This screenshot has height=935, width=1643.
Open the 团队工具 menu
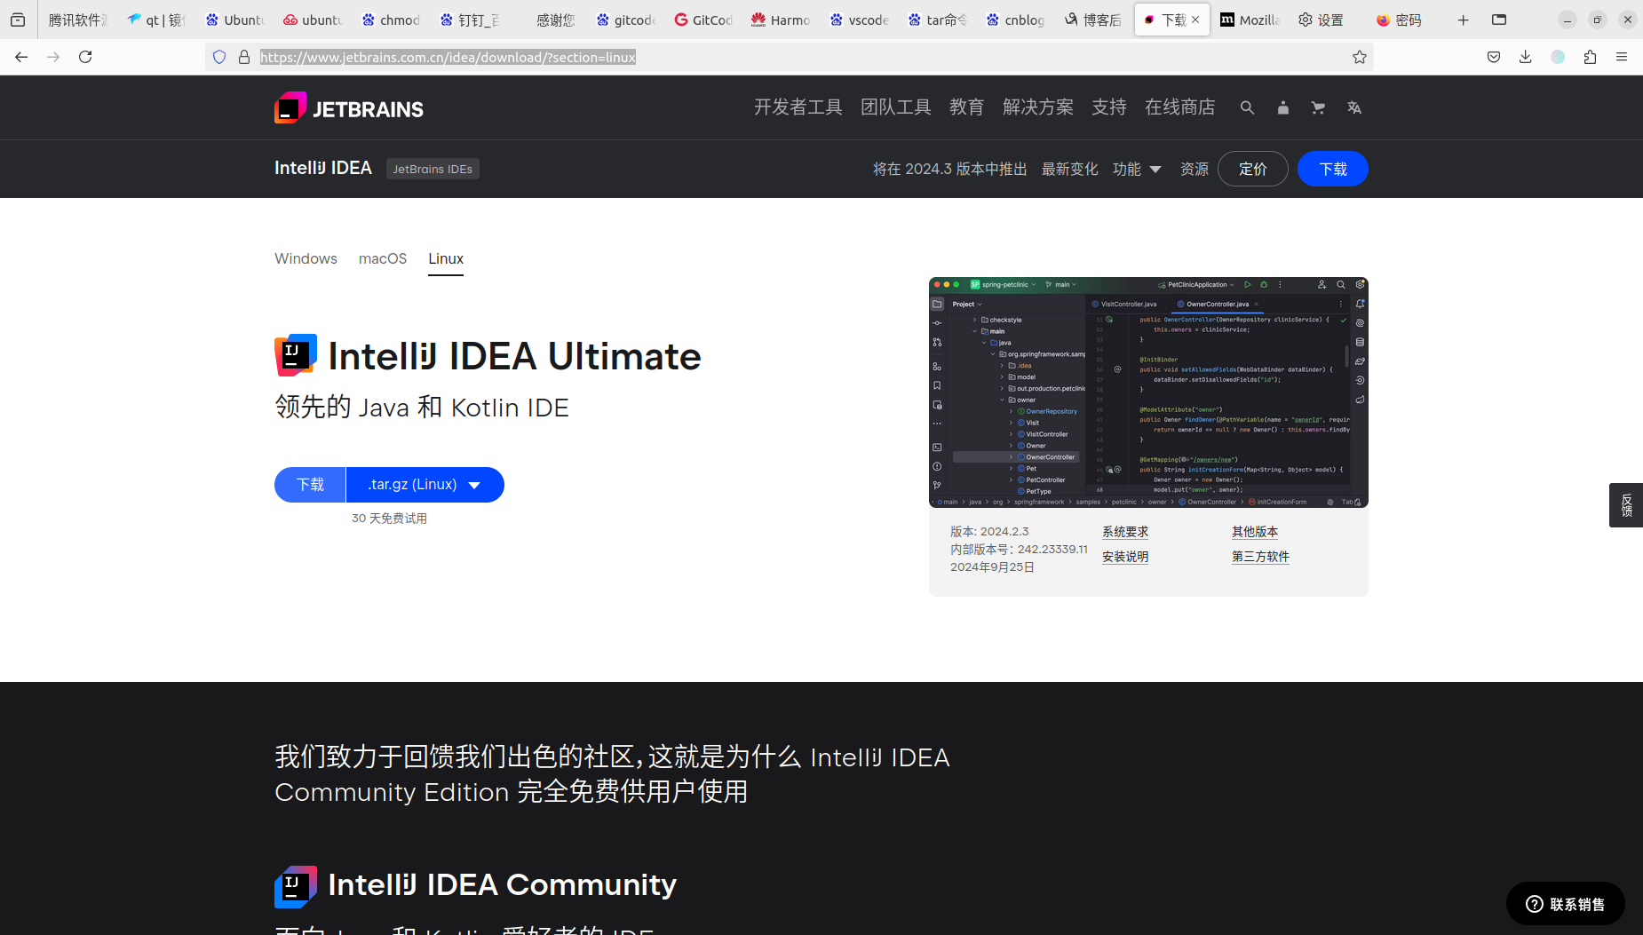click(895, 107)
